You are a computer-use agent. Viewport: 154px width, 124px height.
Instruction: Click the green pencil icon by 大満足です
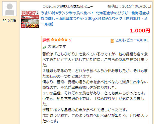(45, 47)
